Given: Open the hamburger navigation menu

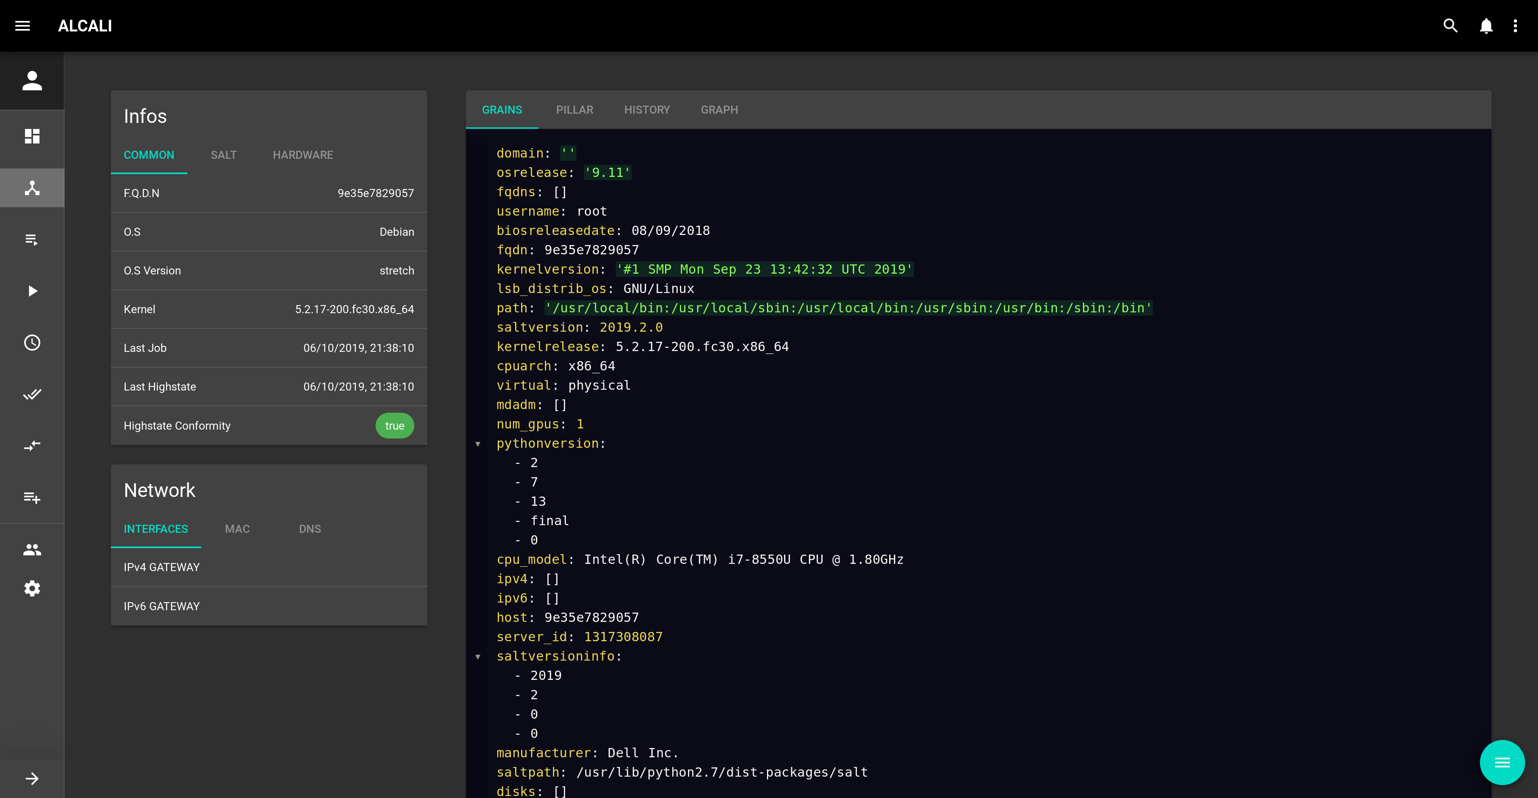Looking at the screenshot, I should point(23,26).
